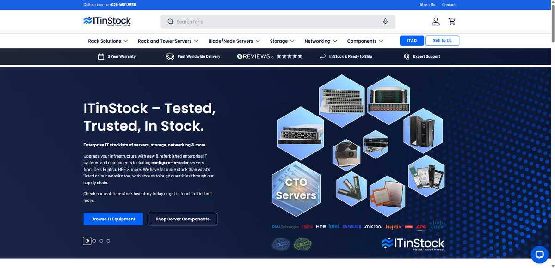The width and height of the screenshot is (555, 268).
Task: Expand the Rack Solutions menu
Action: (108, 41)
